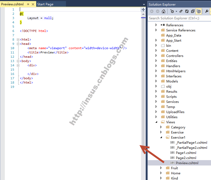Screen dimensions: 211x180
Task: Click the Properties wrench icon
Action: pos(207,11)
